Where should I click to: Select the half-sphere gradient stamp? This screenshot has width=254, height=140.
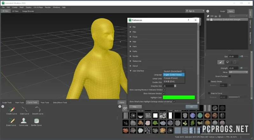[140, 115]
